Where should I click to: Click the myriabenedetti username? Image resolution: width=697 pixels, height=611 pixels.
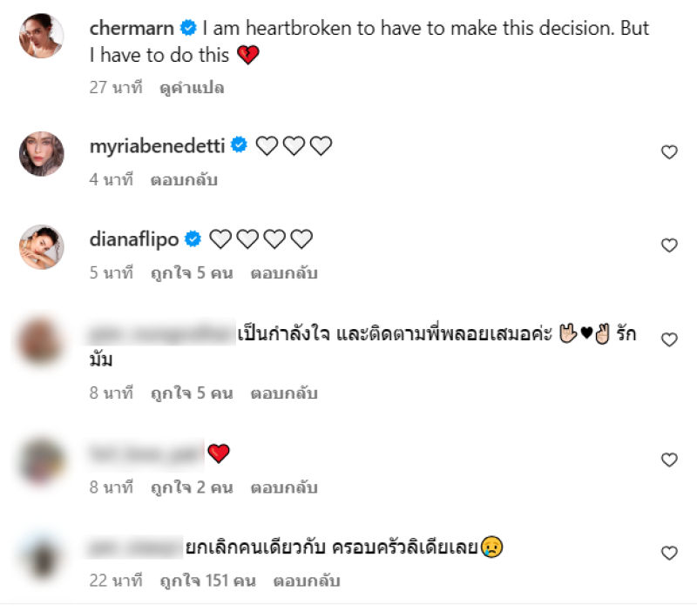click(158, 146)
